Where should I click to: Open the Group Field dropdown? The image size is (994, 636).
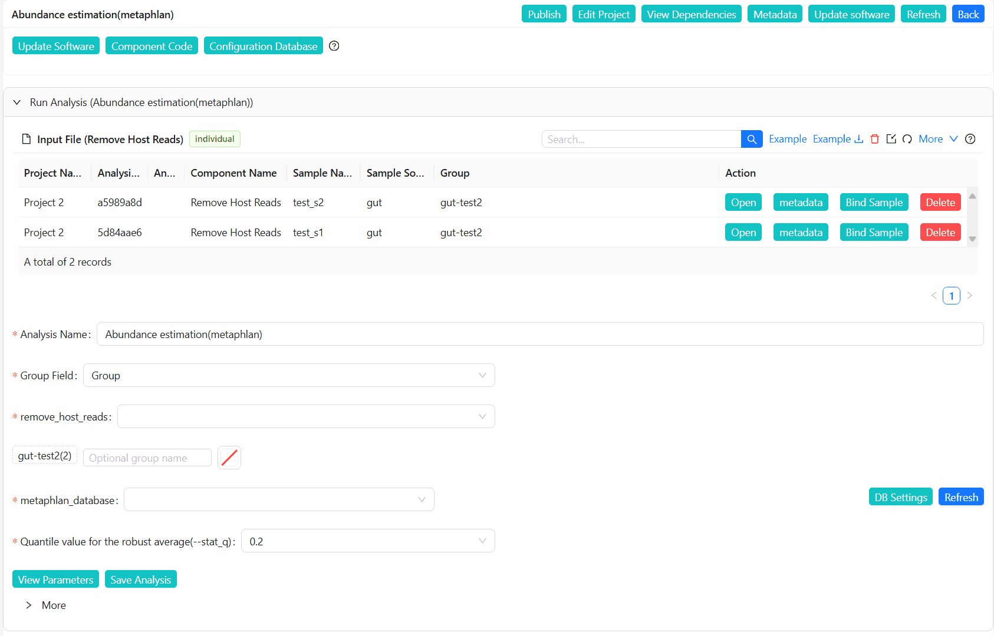pos(289,376)
